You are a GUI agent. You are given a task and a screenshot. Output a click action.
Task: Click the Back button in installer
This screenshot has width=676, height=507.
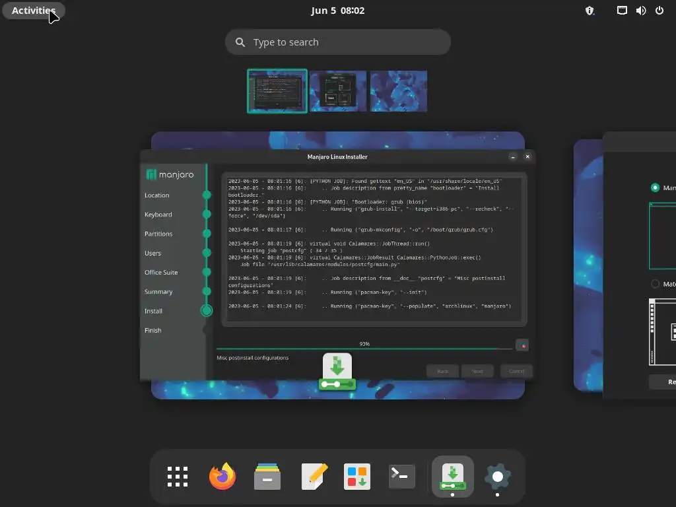443,371
